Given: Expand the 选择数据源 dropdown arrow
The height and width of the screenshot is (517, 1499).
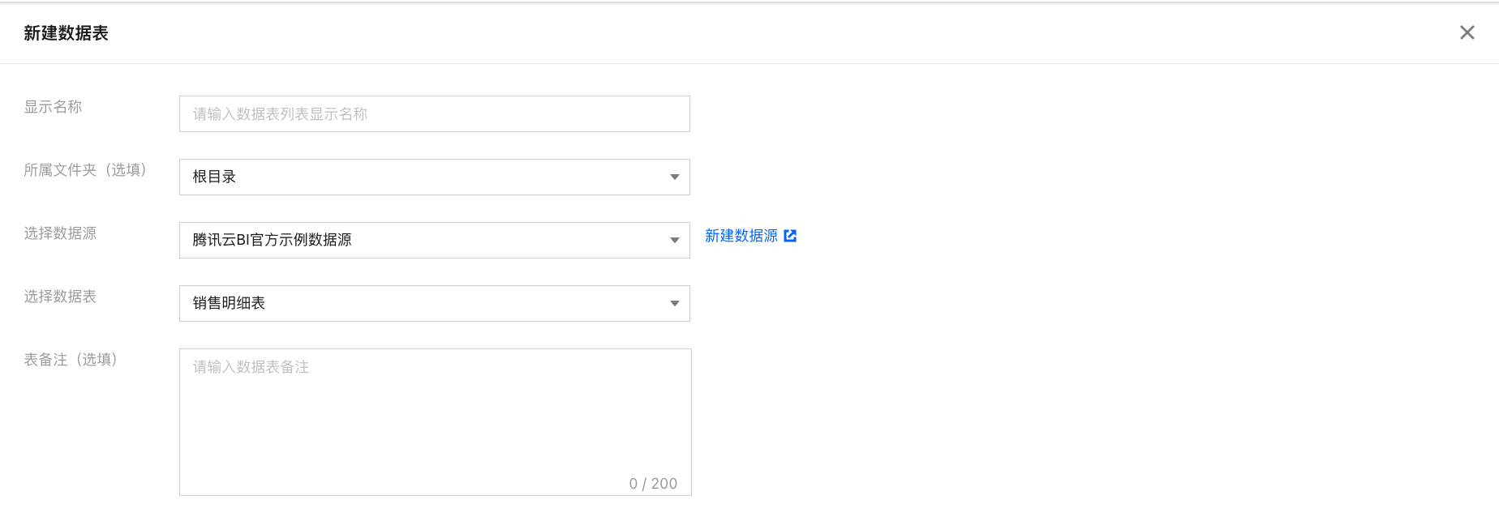Looking at the screenshot, I should [x=674, y=241].
